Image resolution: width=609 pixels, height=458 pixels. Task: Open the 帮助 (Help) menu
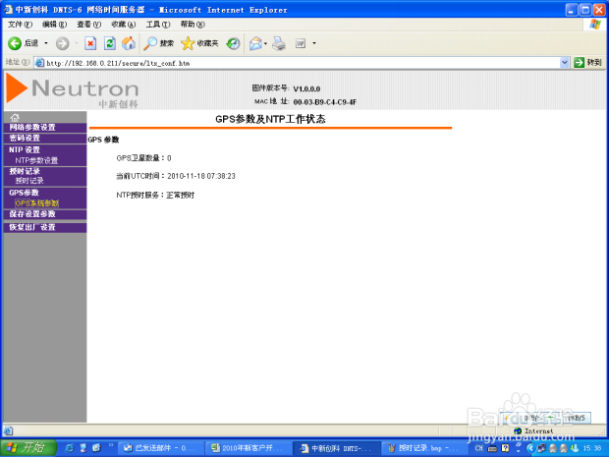[193, 25]
